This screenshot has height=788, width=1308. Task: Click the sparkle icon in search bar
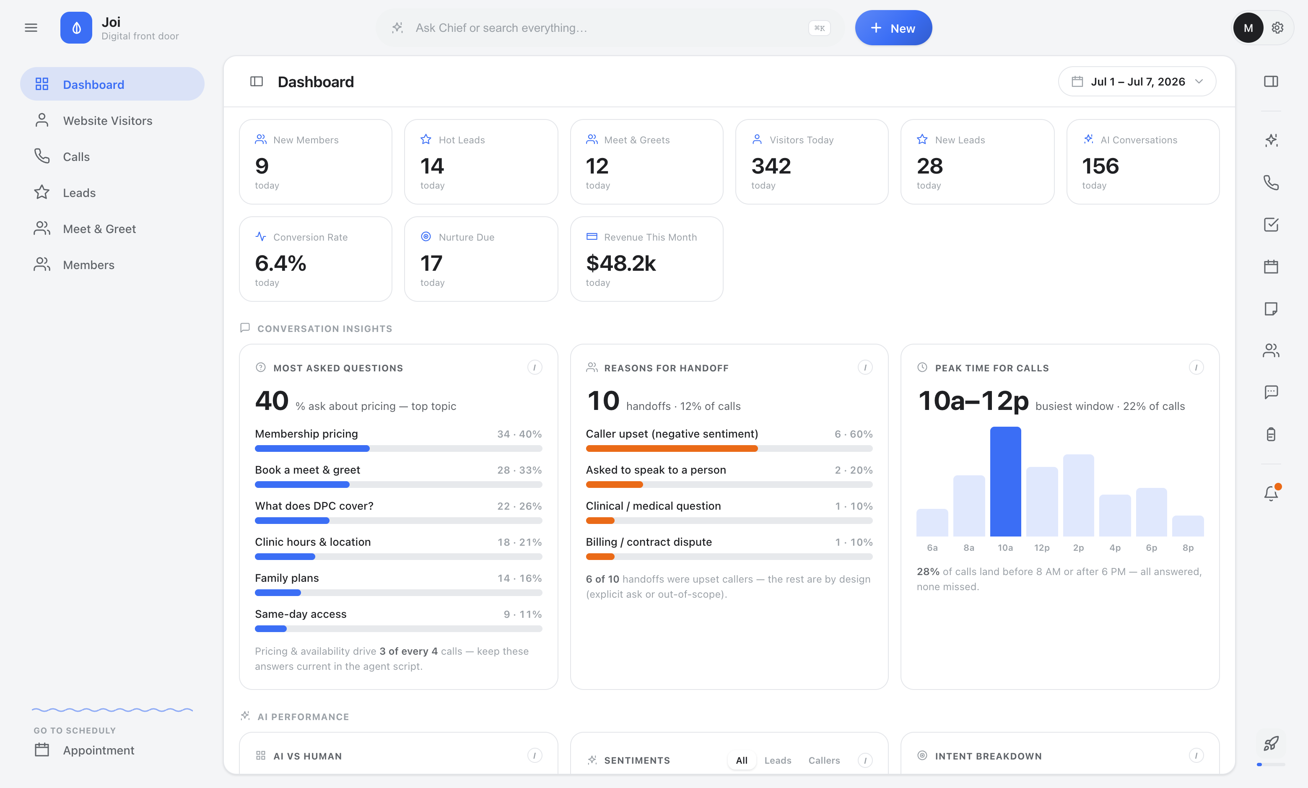[397, 28]
